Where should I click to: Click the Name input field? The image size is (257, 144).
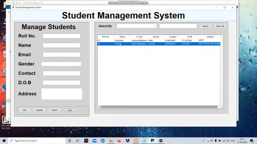61,45
